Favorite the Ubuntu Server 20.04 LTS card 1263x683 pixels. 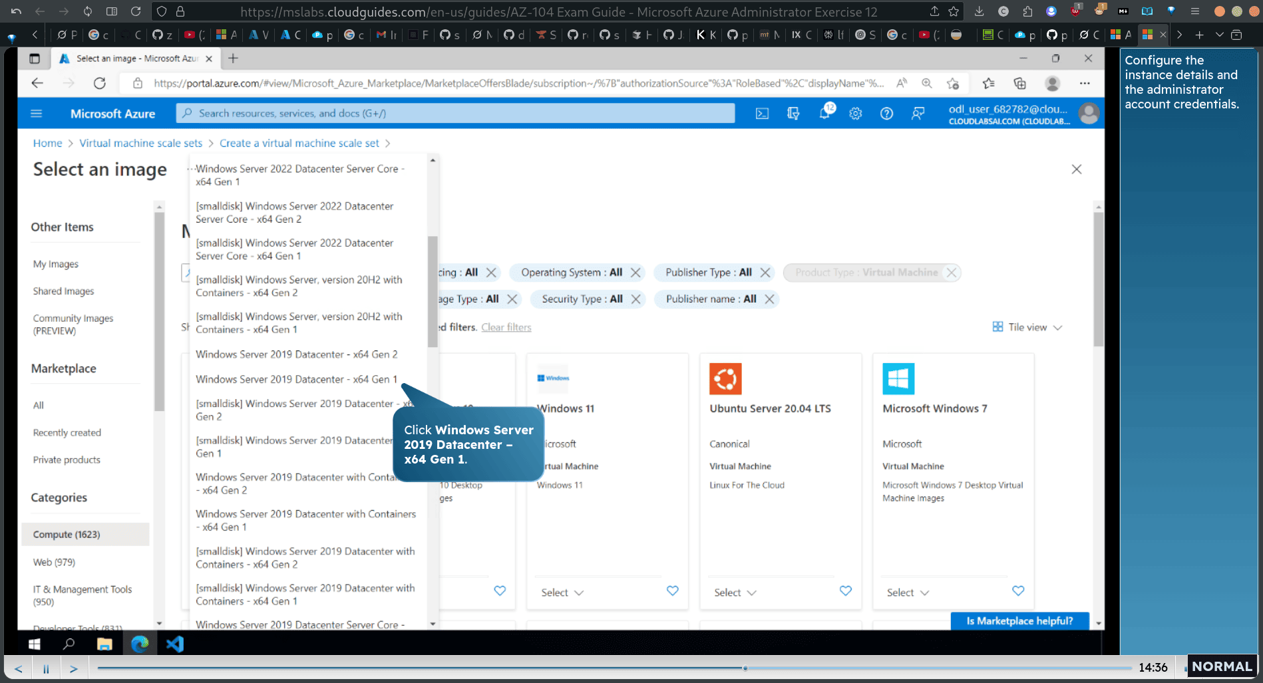coord(846,591)
